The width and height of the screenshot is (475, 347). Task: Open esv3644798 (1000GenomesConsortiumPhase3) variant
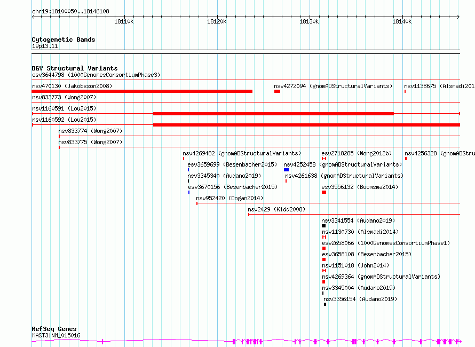[x=96, y=75]
